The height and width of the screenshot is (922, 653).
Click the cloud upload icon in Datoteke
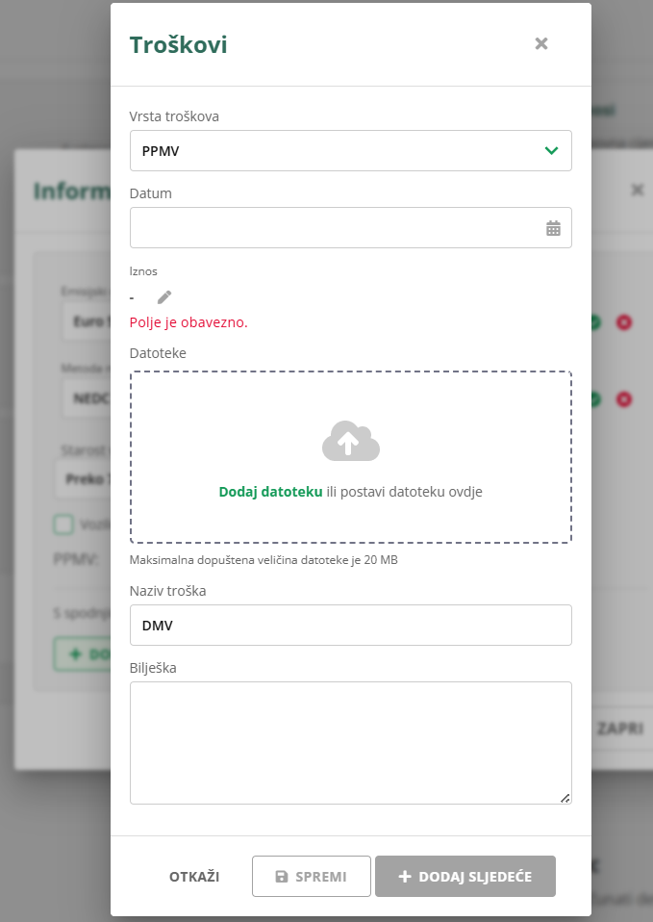pyautogui.click(x=350, y=442)
